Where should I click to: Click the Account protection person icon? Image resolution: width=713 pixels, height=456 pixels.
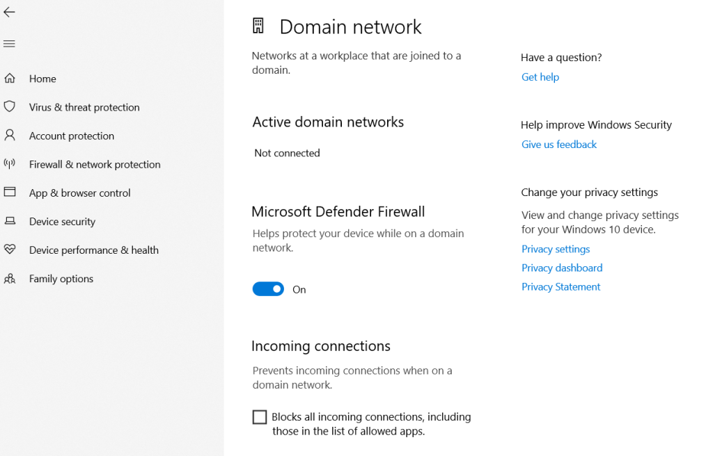click(x=10, y=136)
